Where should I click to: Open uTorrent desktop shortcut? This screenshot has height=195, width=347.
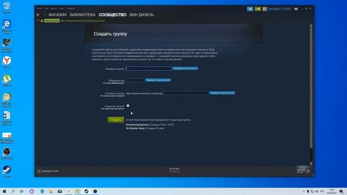pos(7,80)
